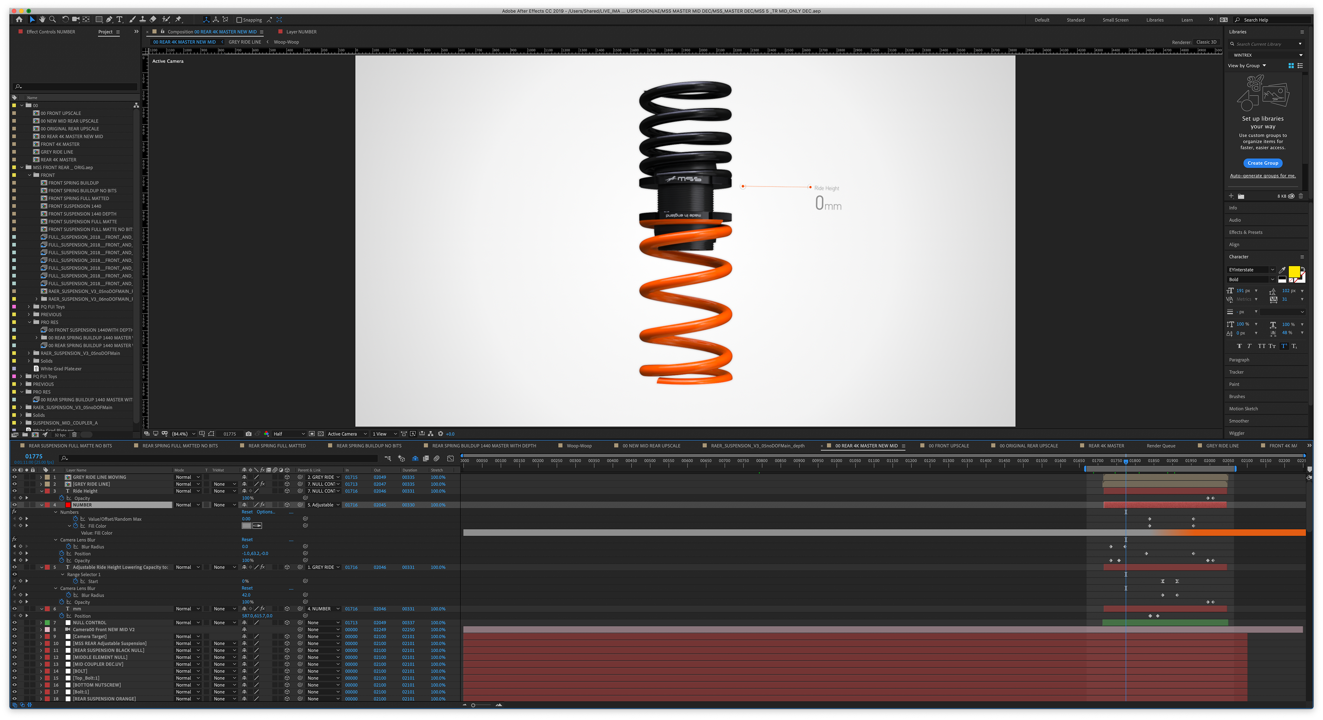Screen dimensions: 1323x720
Task: Open the magnification ratio (84.4%) dropdown
Action: [x=183, y=434]
